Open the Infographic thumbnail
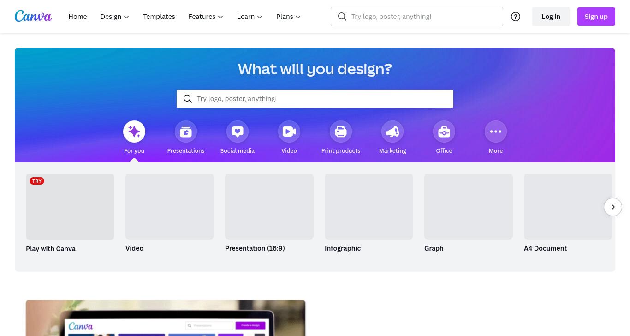Screen dimensions: 630x336 [369, 206]
